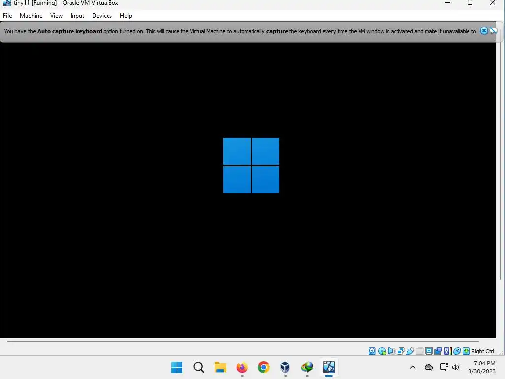Open the Machine menu
This screenshot has height=379, width=505.
[x=31, y=15]
